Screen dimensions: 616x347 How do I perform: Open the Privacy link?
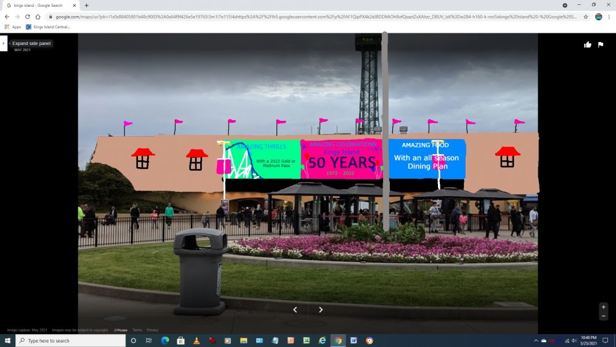[152, 330]
